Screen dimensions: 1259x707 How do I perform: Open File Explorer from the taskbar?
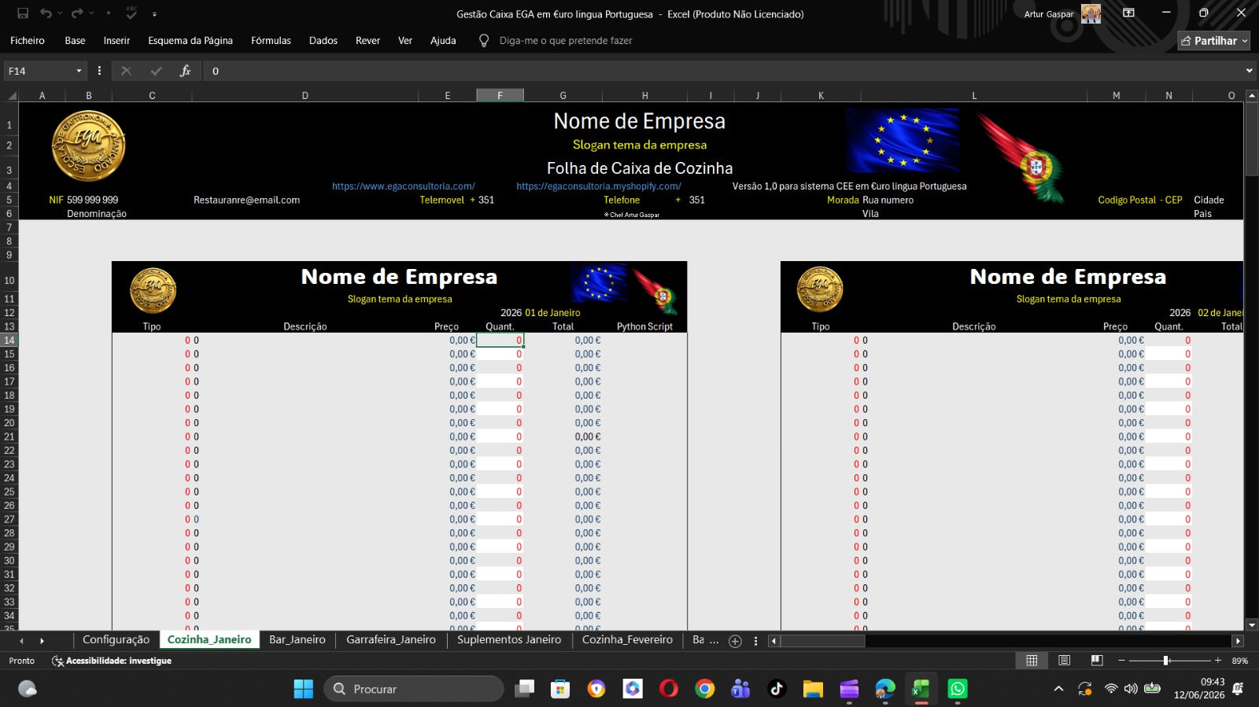(813, 689)
